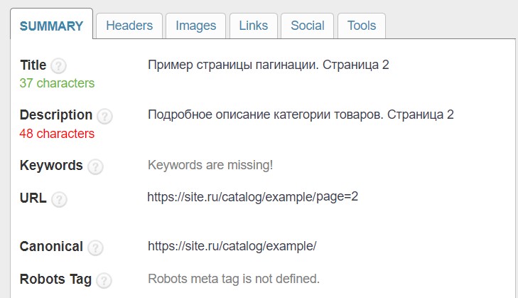Open the help icon next to URL
518x298 pixels.
pos(59,199)
